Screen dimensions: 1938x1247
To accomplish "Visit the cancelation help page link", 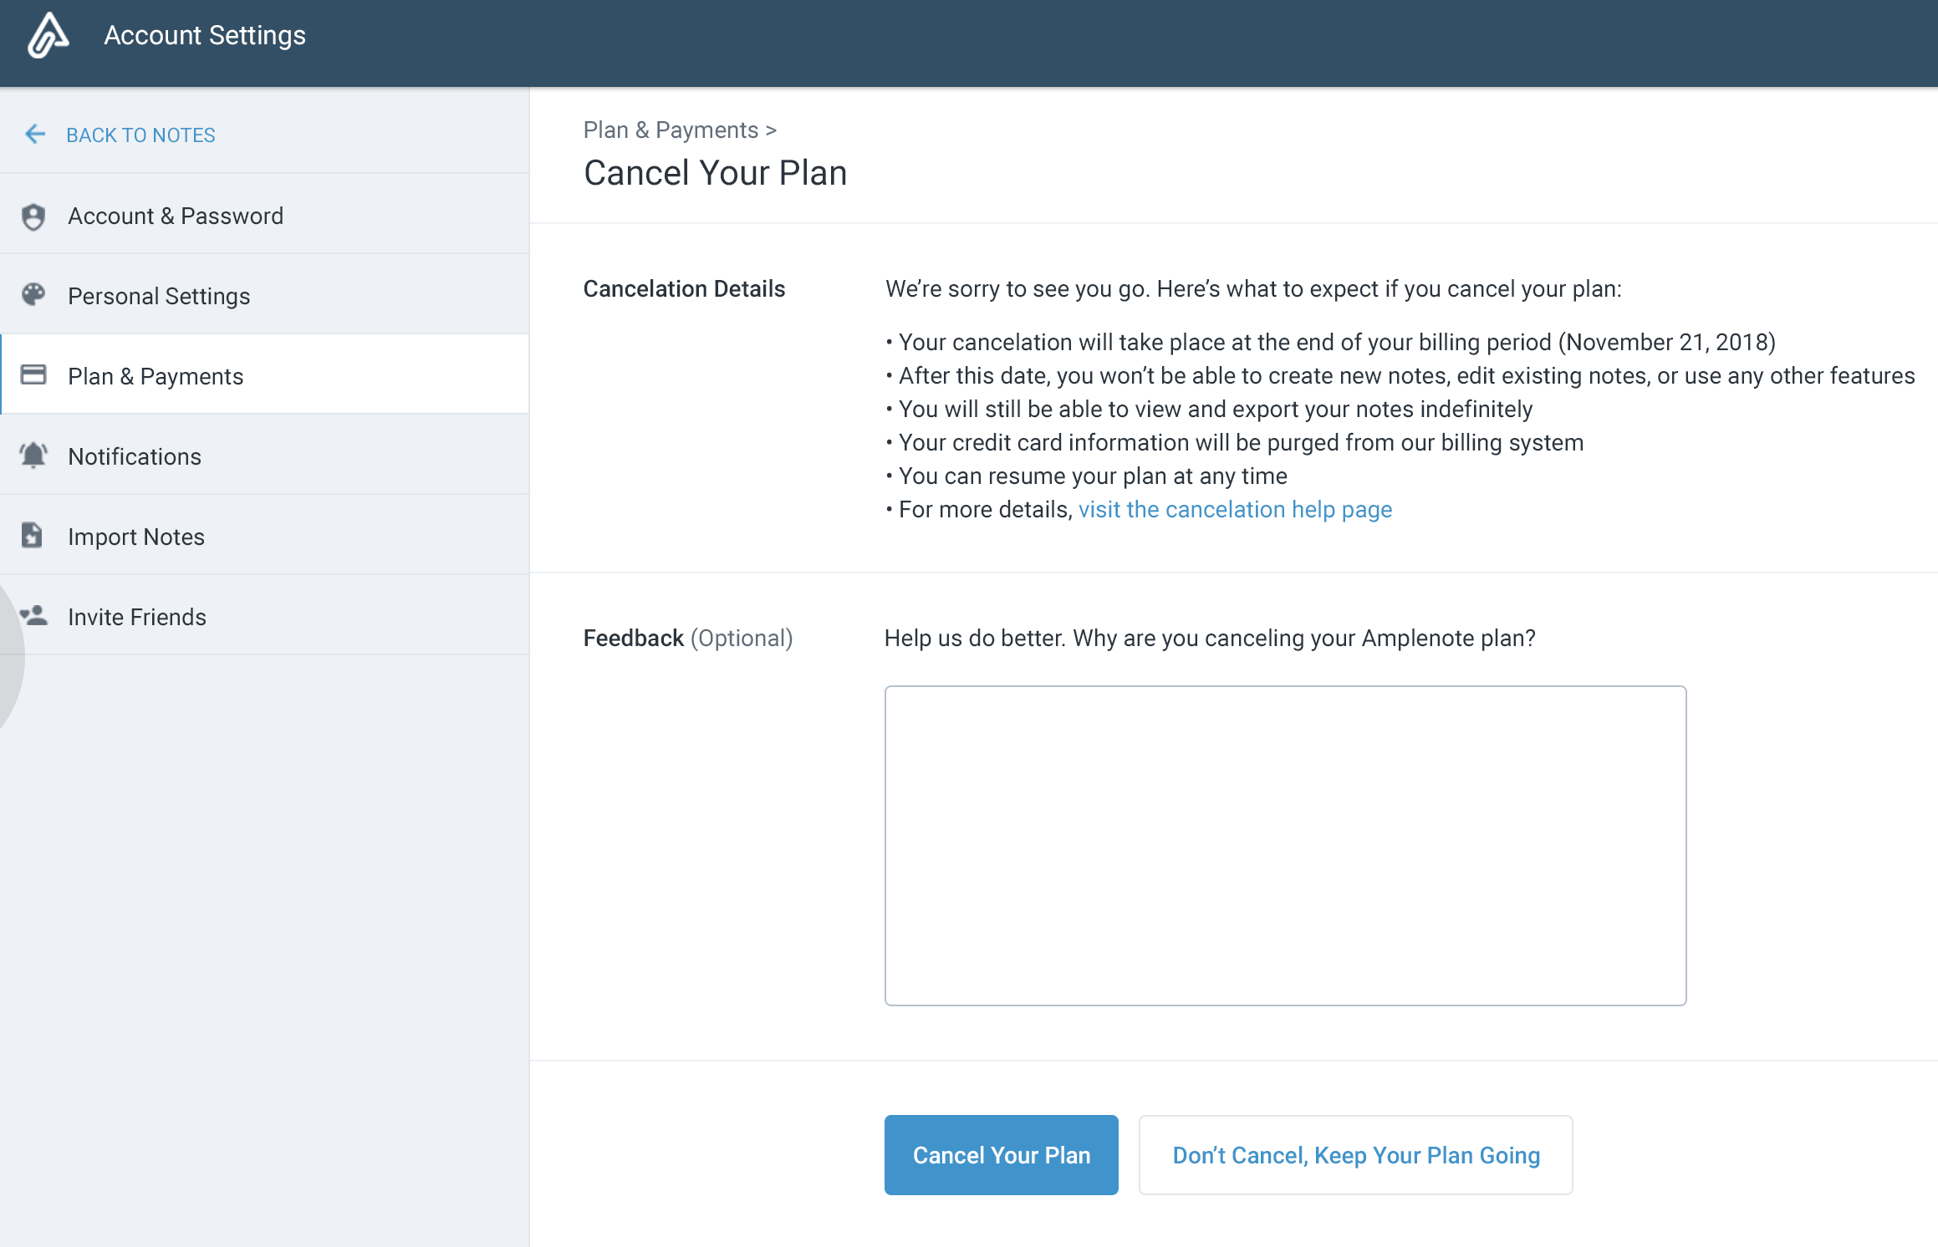I will pyautogui.click(x=1235, y=510).
